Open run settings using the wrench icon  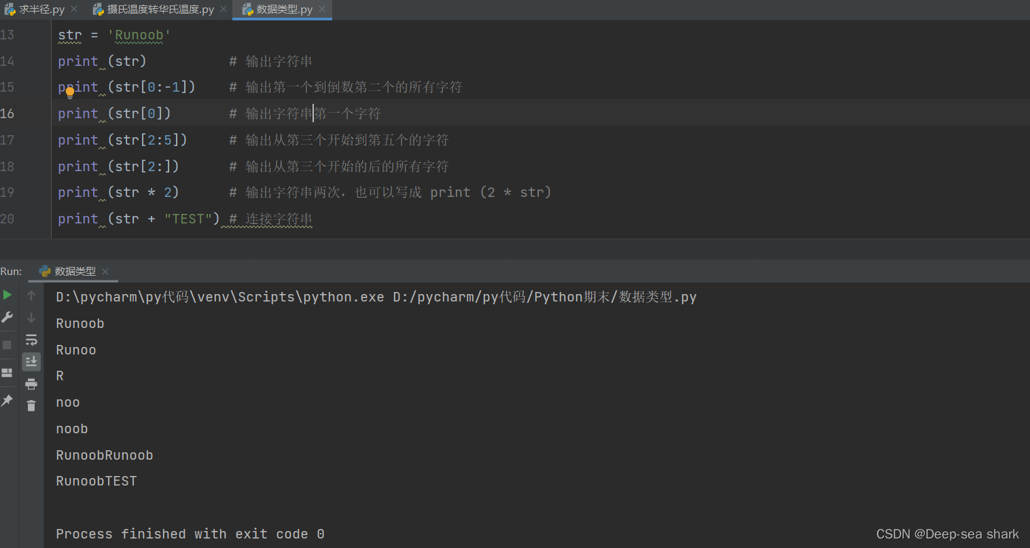click(x=7, y=316)
